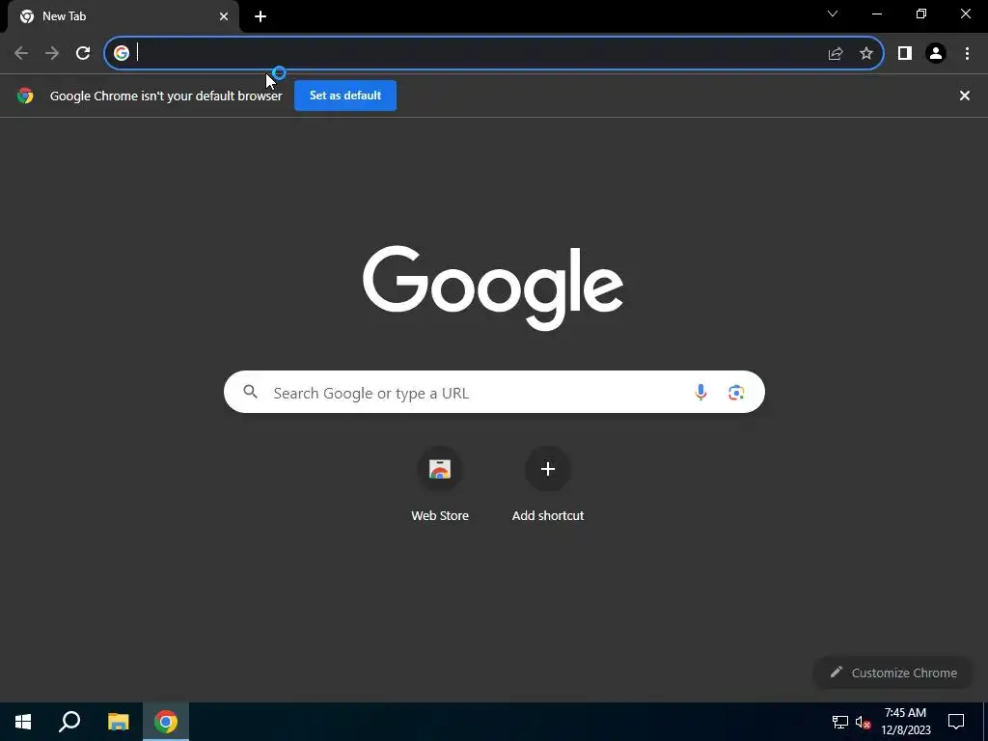The width and height of the screenshot is (988, 741).
Task: Open the Windows Start menu
Action: [x=23, y=722]
